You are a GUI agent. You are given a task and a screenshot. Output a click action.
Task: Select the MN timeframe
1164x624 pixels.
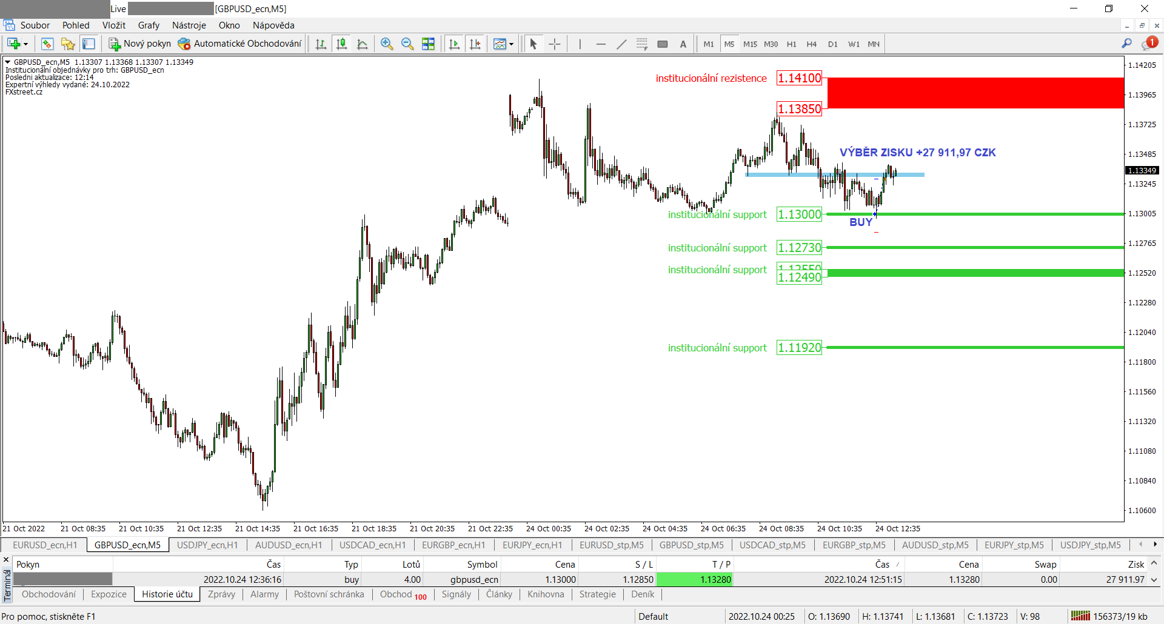pyautogui.click(x=873, y=44)
